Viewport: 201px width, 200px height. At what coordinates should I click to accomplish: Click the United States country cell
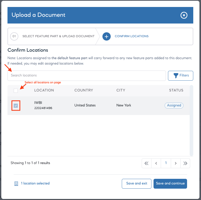85,105
